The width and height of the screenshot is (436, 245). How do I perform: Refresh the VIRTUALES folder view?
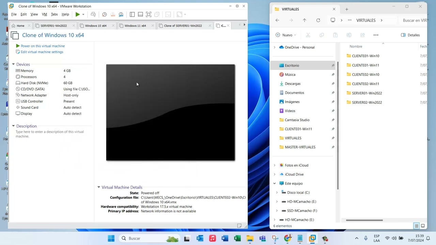(x=318, y=20)
